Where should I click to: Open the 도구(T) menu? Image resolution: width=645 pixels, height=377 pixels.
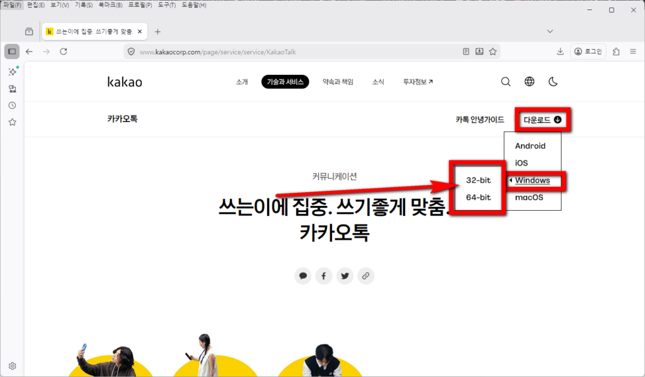[x=166, y=5]
